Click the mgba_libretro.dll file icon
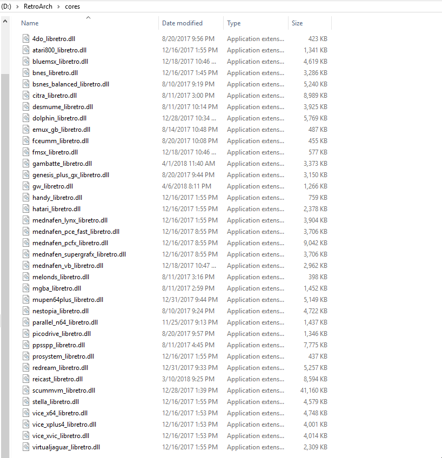Image resolution: width=442 pixels, height=458 pixels. click(26, 288)
